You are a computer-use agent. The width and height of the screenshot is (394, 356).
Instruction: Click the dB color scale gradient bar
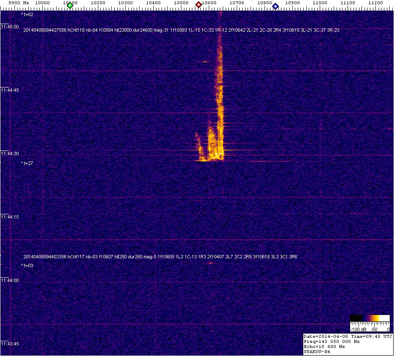pyautogui.click(x=370, y=319)
